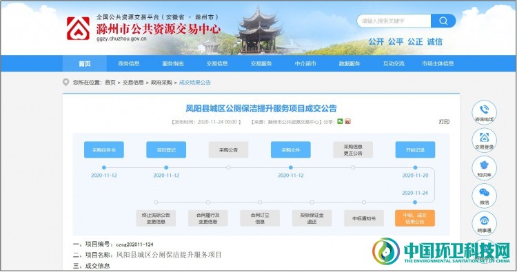Open the 市场主体信息 navigation menu
This screenshot has width=517, height=272.
(438, 63)
